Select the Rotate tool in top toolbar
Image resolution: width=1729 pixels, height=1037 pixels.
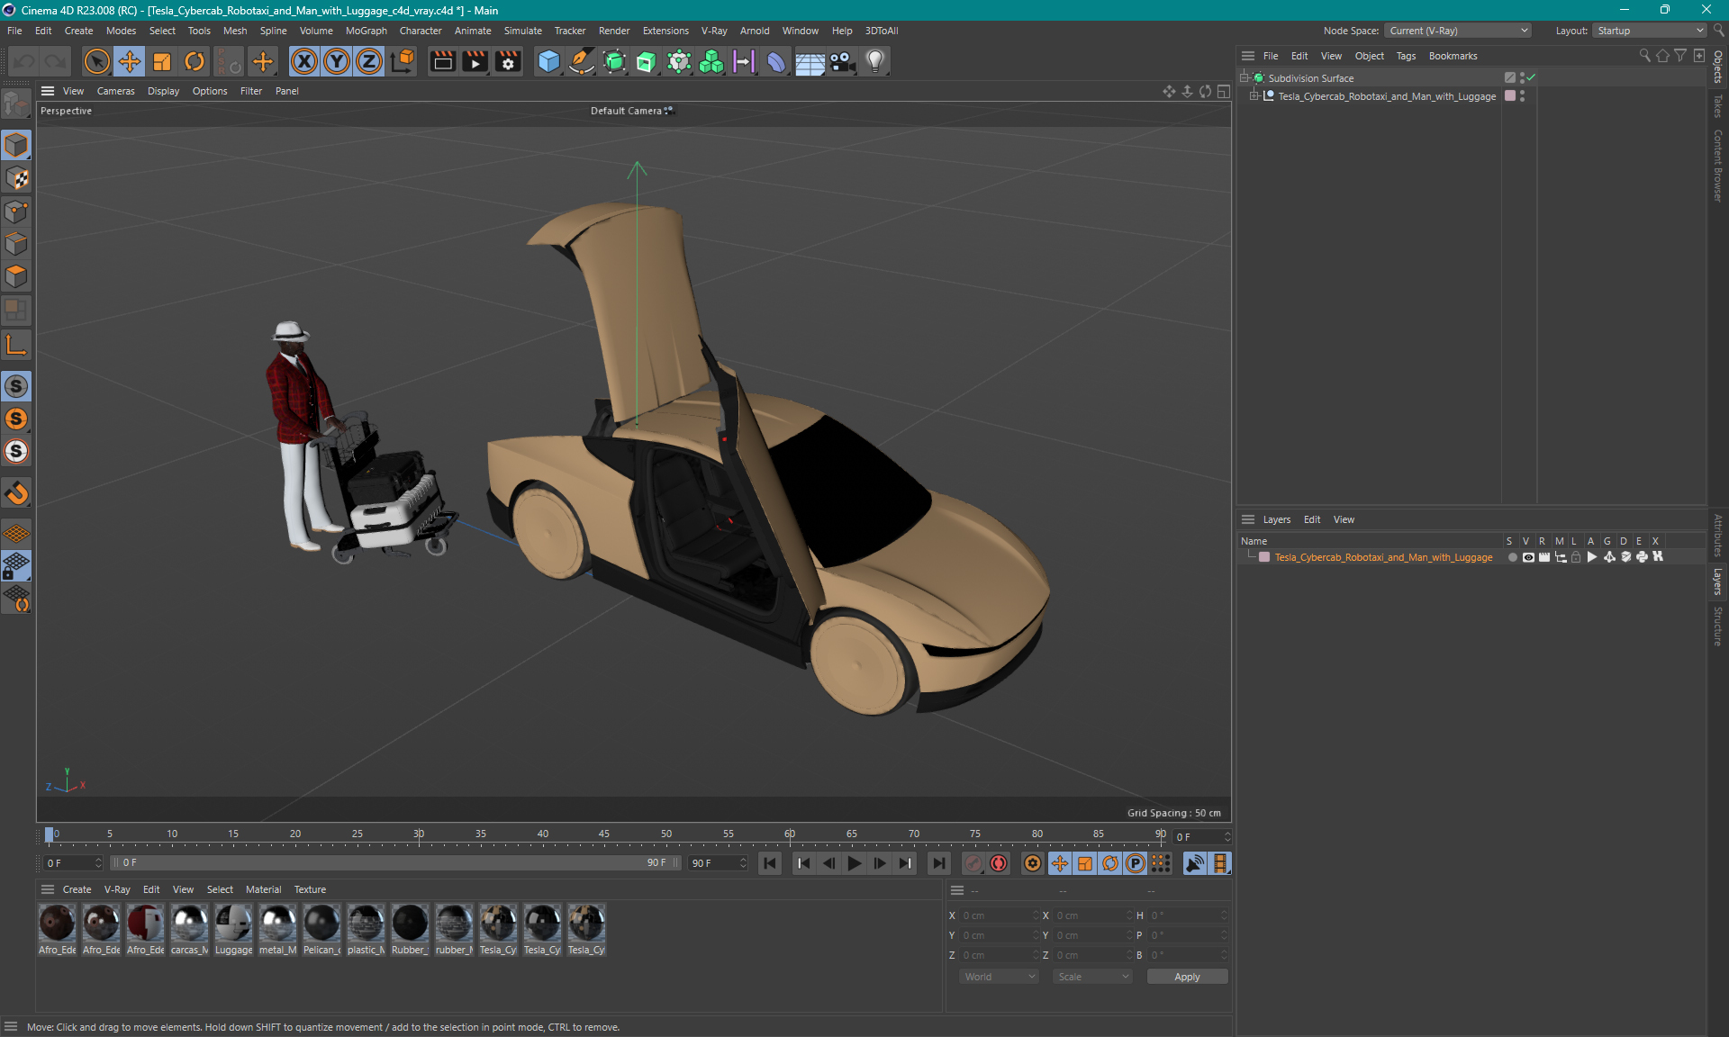195,61
